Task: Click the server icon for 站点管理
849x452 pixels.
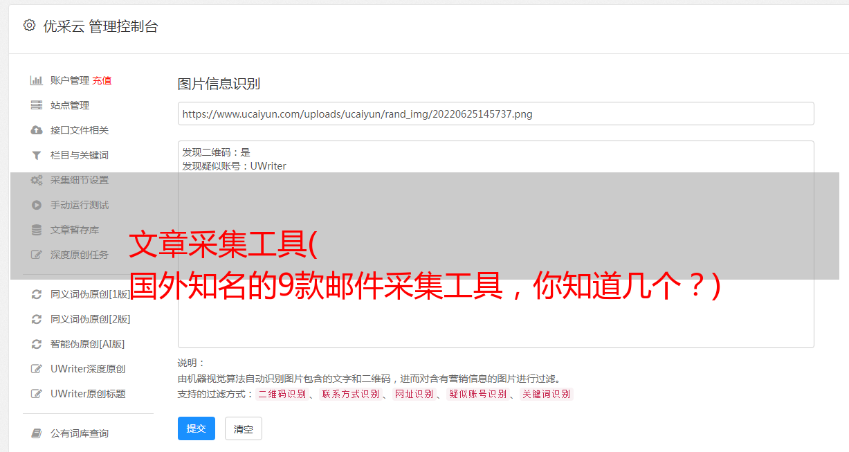Action: point(37,105)
